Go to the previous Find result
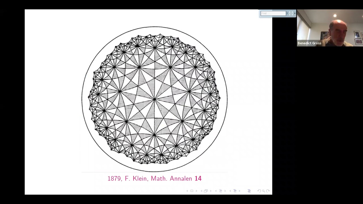 [x=290, y=13]
